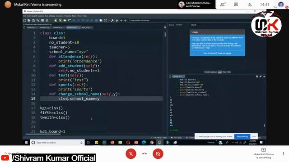This screenshot has height=162, width=289.
Task: Go back with the left arrow icon
Action: (x=121, y=20)
